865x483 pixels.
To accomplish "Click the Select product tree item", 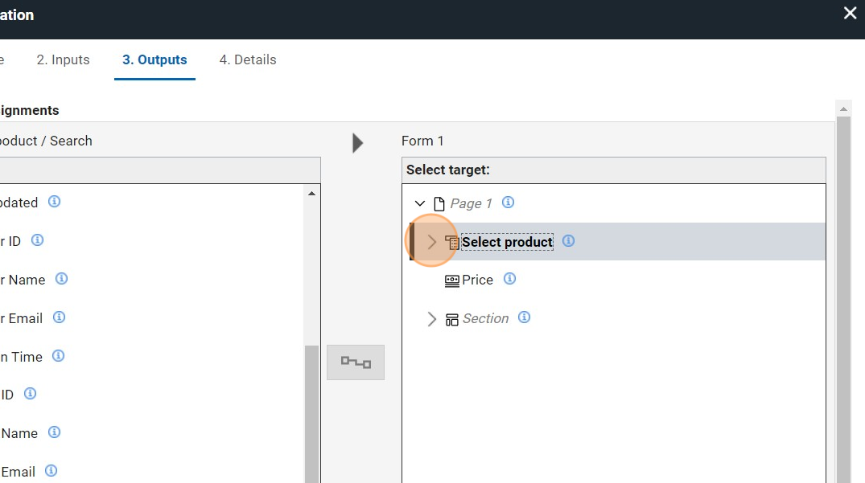I will click(x=507, y=242).
